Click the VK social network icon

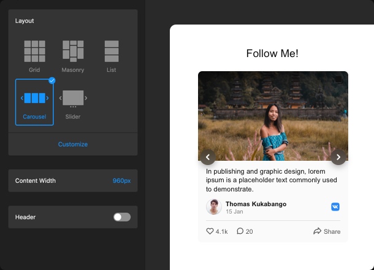pyautogui.click(x=335, y=207)
